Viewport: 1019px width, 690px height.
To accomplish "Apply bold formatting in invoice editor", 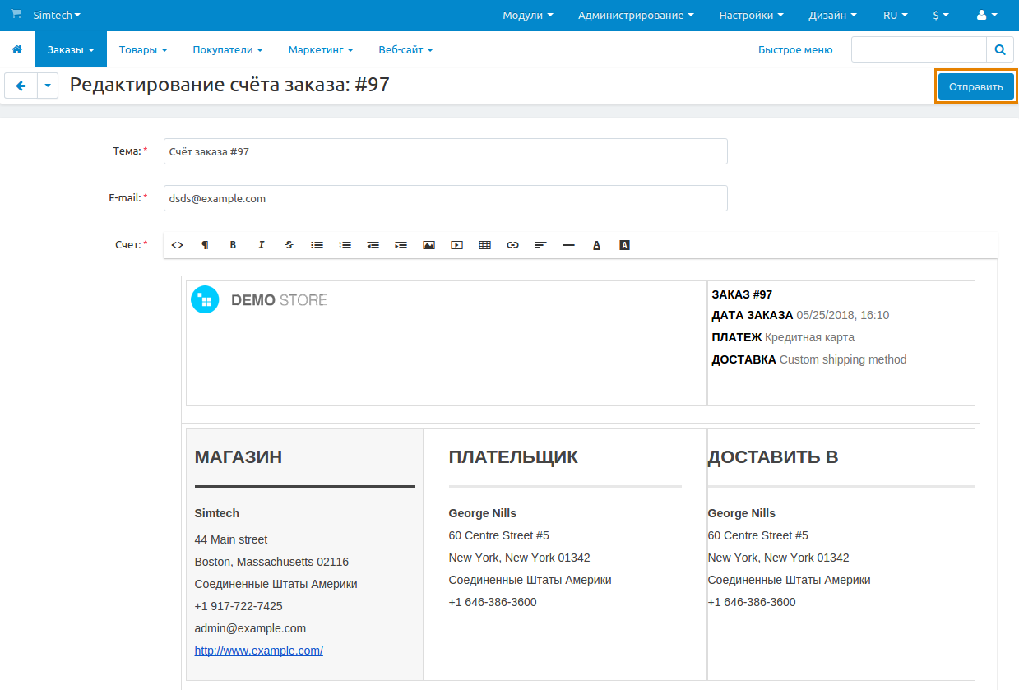I will (233, 245).
